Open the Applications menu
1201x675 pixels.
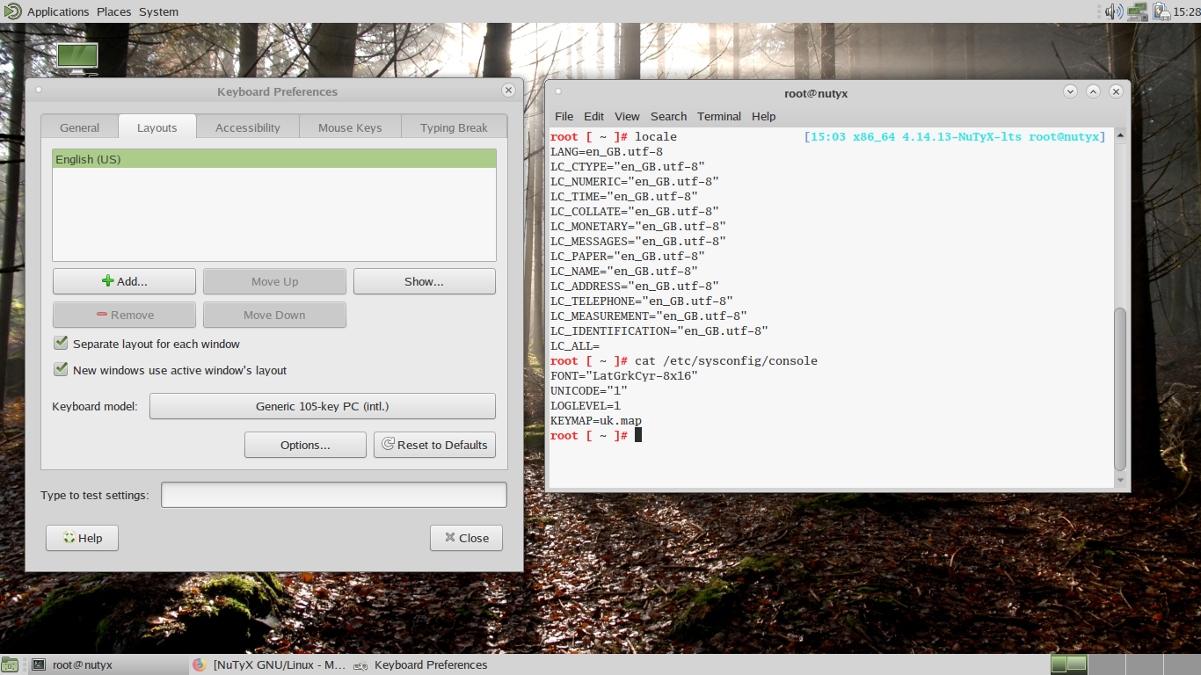click(x=58, y=11)
